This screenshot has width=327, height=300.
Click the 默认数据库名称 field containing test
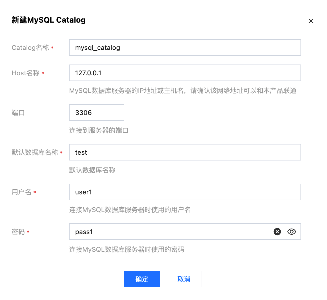point(184,152)
